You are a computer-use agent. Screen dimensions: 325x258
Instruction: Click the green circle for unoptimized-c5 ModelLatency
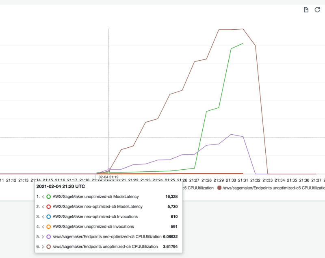coord(48,197)
